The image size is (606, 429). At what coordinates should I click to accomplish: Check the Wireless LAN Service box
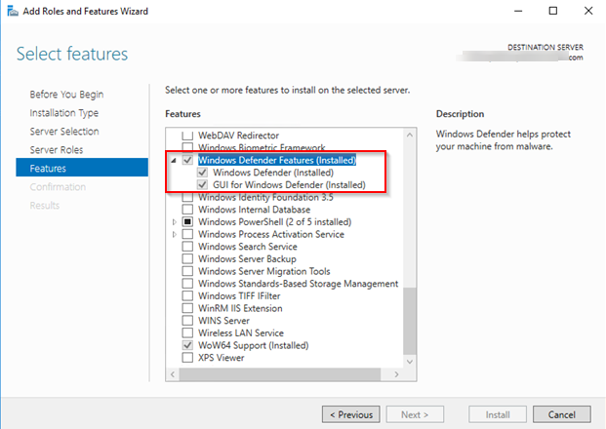188,332
